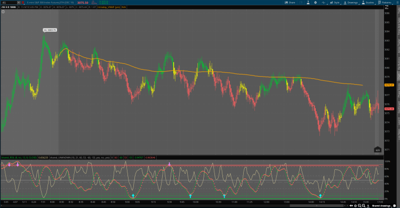This screenshot has height=208, width=400.
Task: Click the pan circle icon in bottom bar
Action: click(355, 206)
